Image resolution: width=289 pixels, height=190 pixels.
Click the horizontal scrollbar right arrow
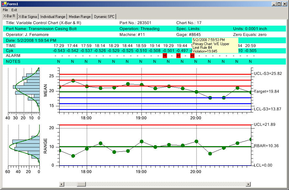[x=248, y=184]
